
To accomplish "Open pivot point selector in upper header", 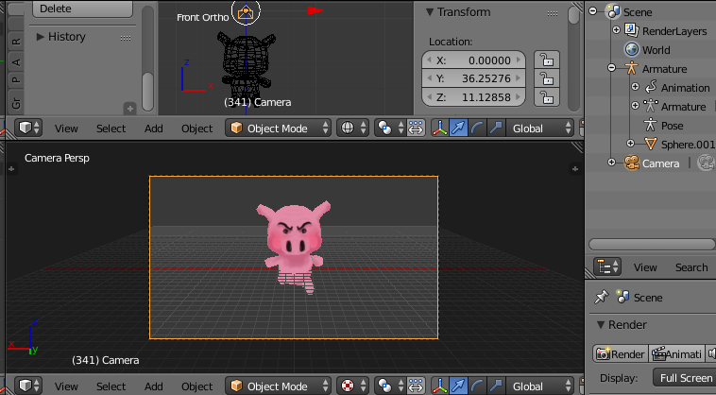I will tap(390, 129).
